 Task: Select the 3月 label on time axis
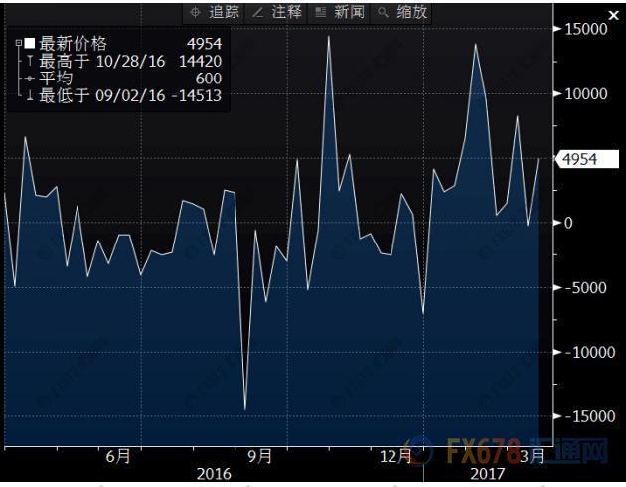click(x=532, y=455)
